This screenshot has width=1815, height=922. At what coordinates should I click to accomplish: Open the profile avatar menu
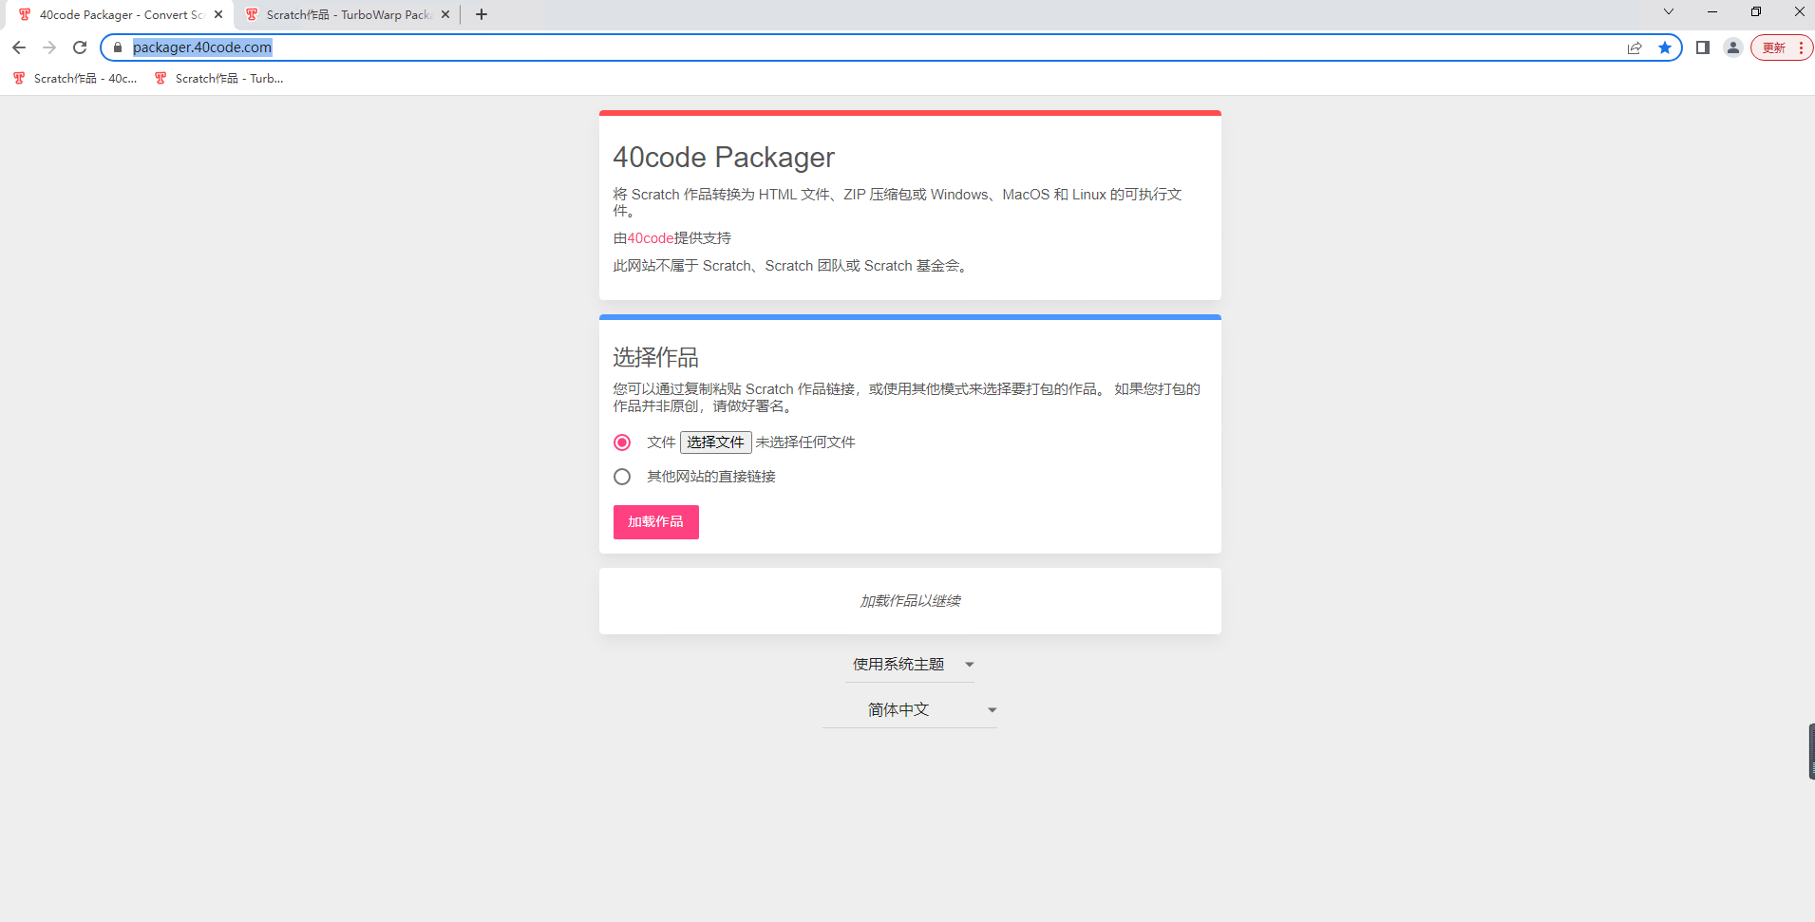point(1733,47)
